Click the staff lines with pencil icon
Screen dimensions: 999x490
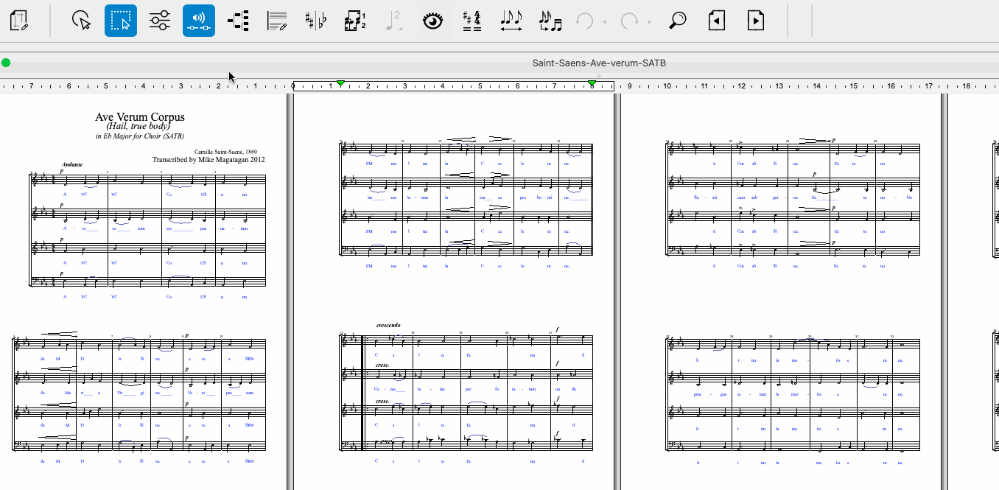point(277,21)
